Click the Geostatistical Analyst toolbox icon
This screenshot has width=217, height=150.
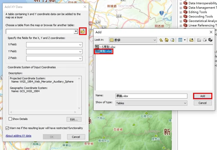[185, 21]
